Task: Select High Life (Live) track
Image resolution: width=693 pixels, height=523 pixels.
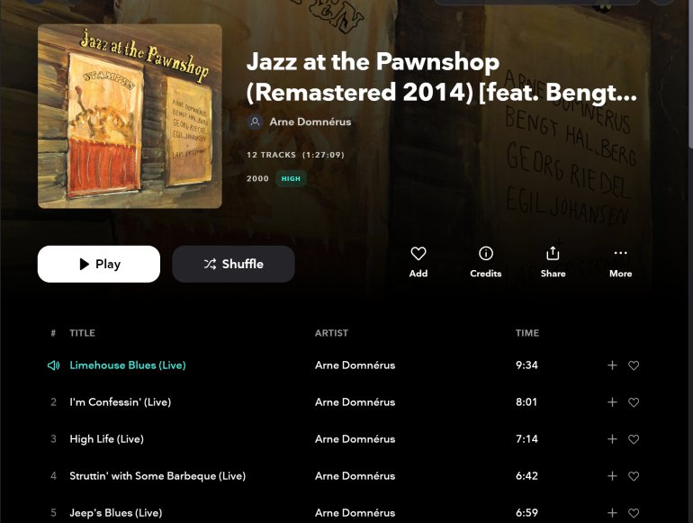Action: (106, 439)
